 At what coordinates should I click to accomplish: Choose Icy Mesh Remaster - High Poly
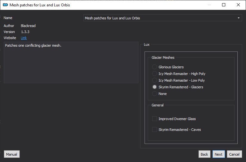pos(154,74)
